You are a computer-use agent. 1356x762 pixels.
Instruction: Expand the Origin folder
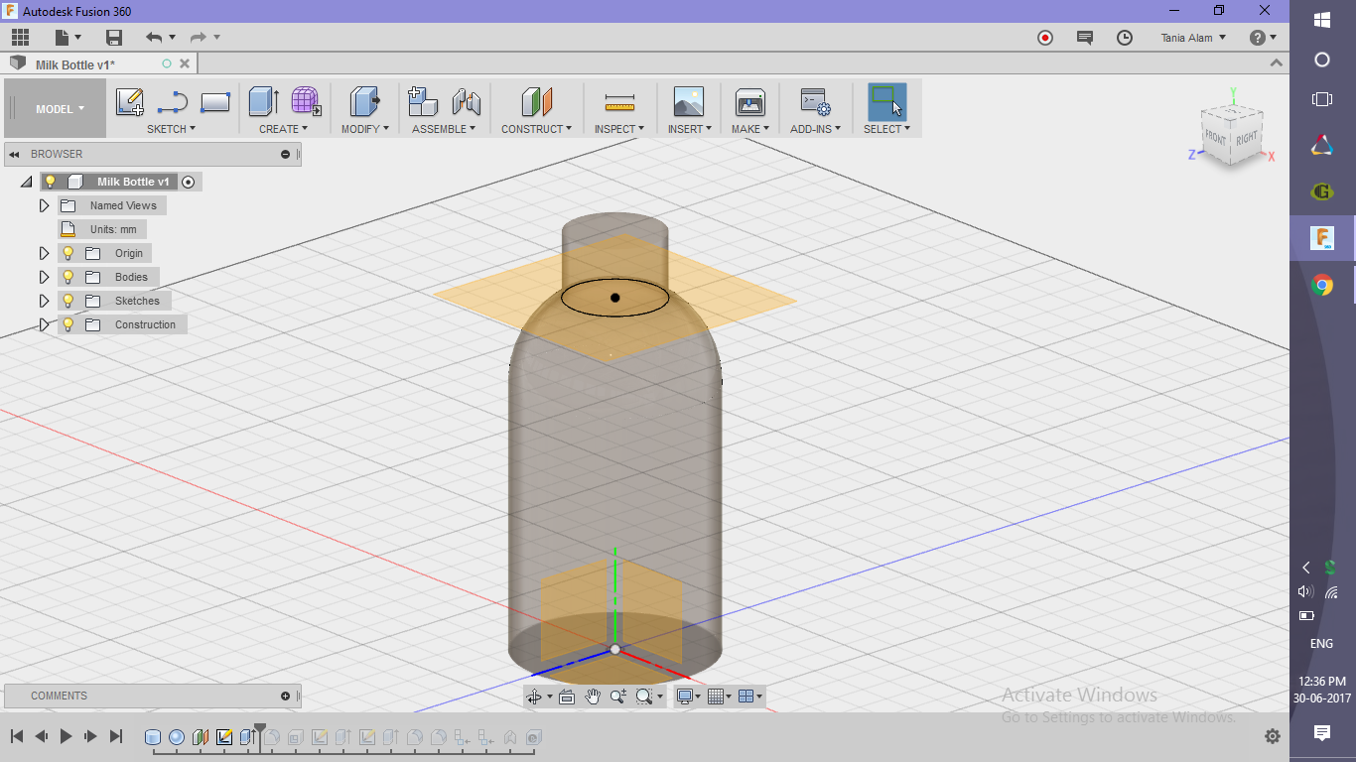point(44,253)
